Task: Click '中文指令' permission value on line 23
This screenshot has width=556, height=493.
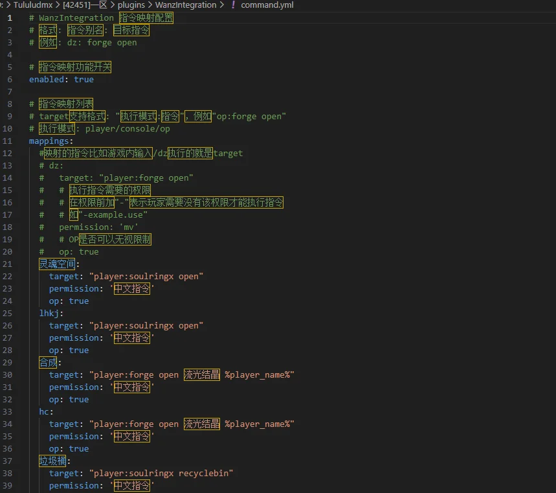Action: [131, 288]
